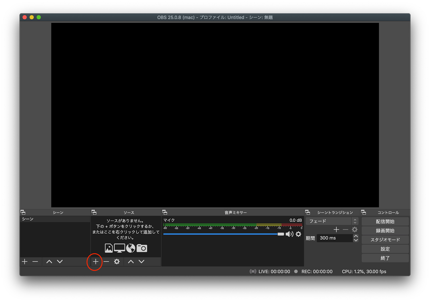The height and width of the screenshot is (302, 430).
Task: Click the black preview canvas
Action: click(x=215, y=115)
